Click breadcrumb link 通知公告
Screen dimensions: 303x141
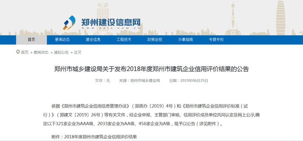pyautogui.click(x=61, y=52)
